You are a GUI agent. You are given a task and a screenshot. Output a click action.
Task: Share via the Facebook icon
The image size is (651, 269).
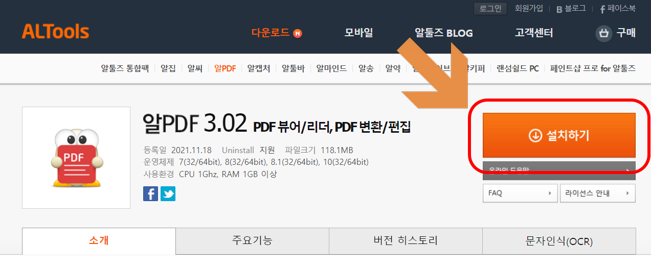[150, 193]
